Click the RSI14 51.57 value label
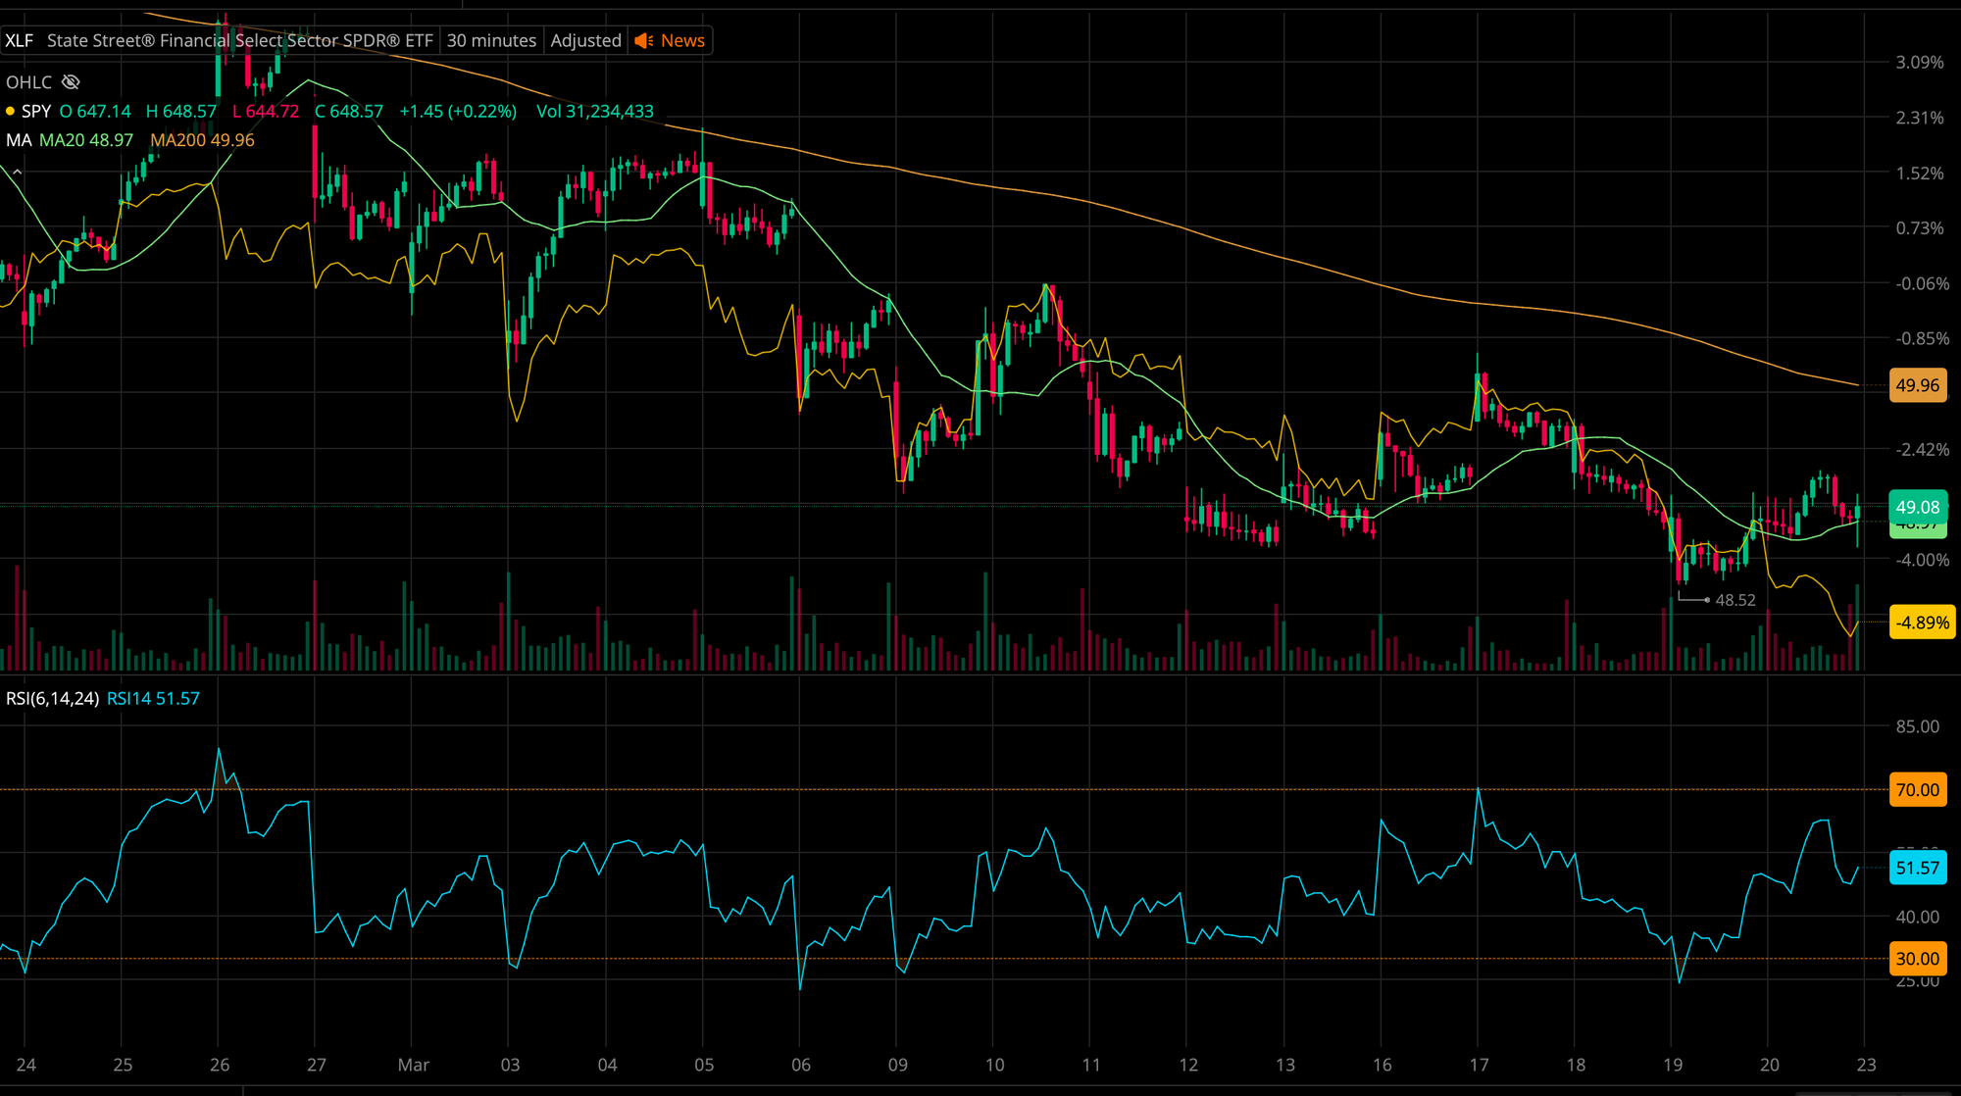Screen dimensions: 1961x1096 153,699
